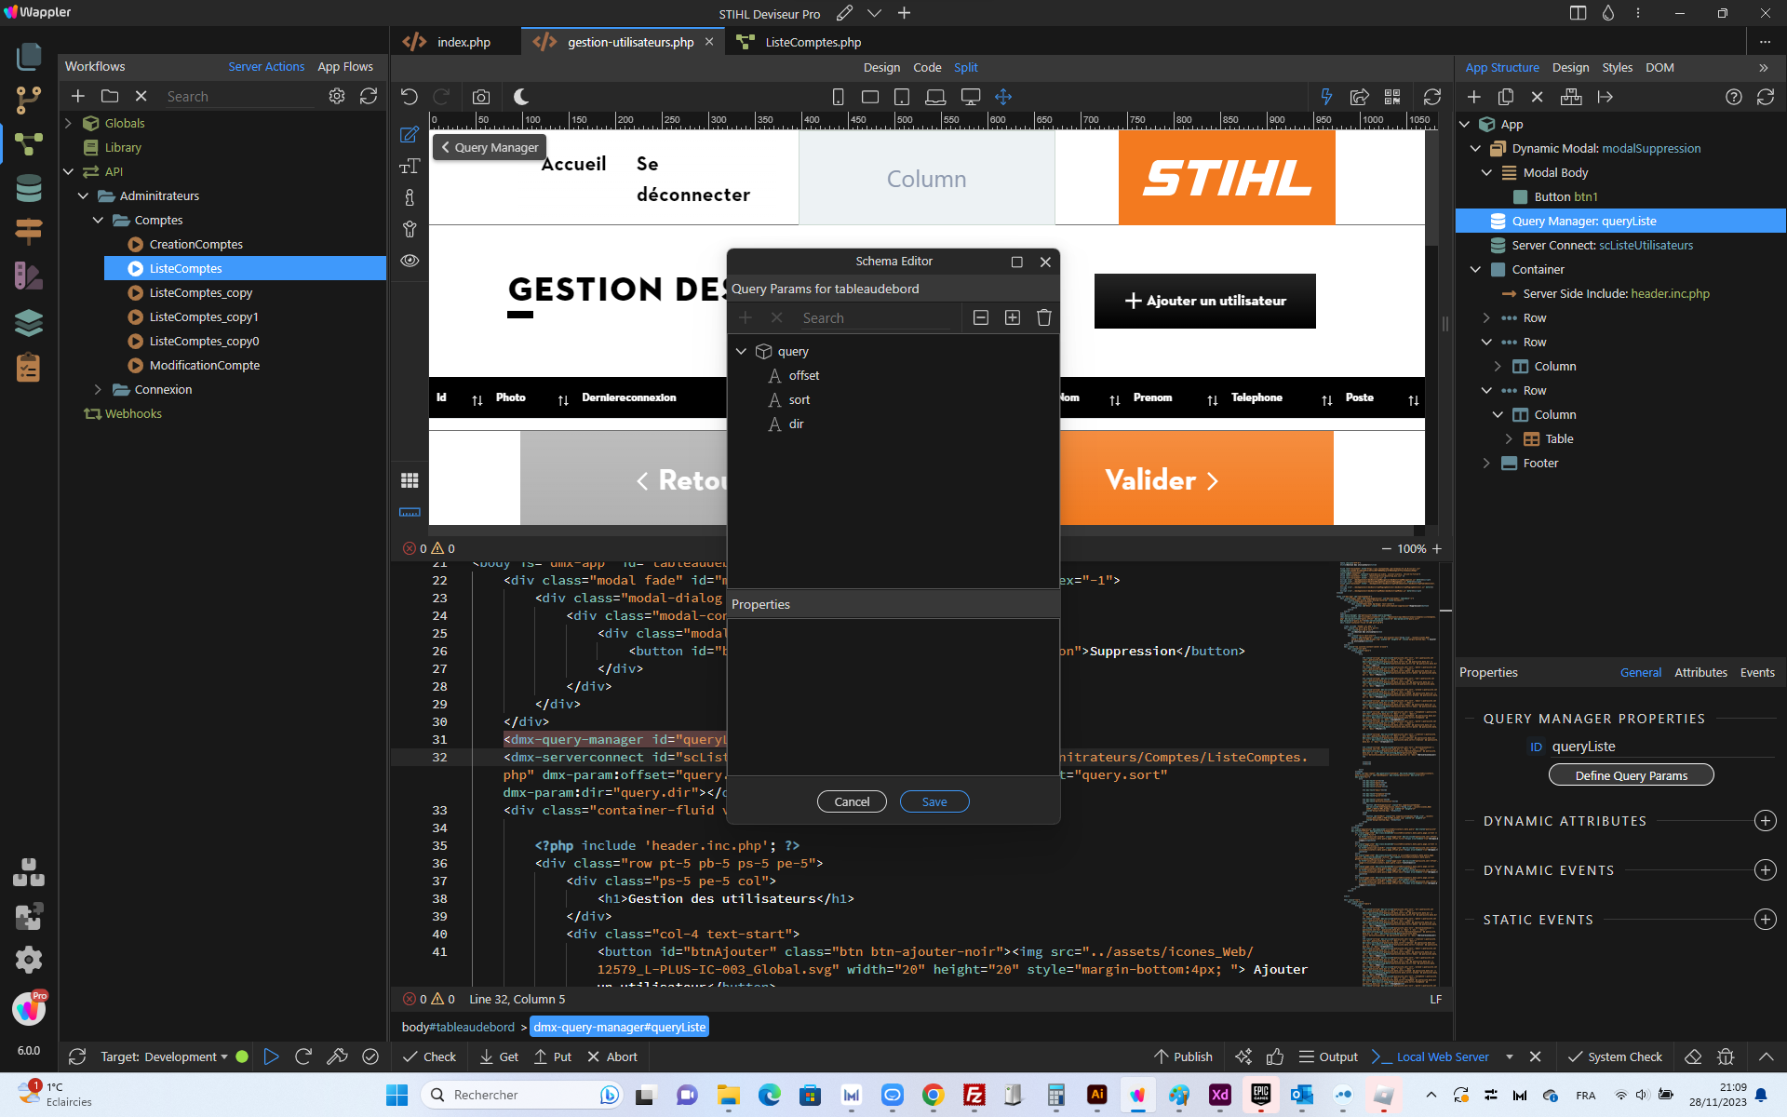Screen dimensions: 1787x1117
Task: Toggle the ruler display in design view
Action: [410, 513]
